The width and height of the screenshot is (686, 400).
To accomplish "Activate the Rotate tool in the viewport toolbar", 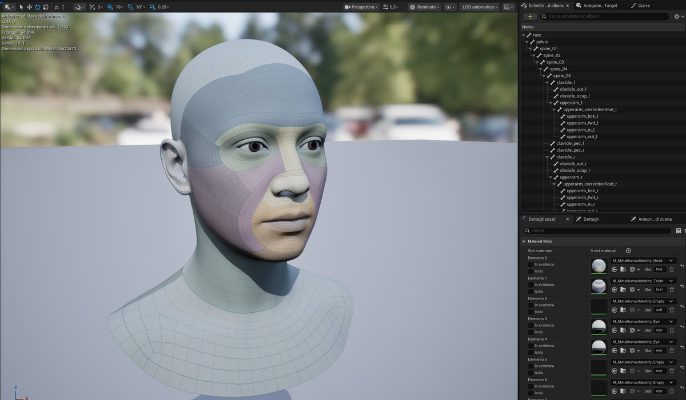I will [38, 7].
